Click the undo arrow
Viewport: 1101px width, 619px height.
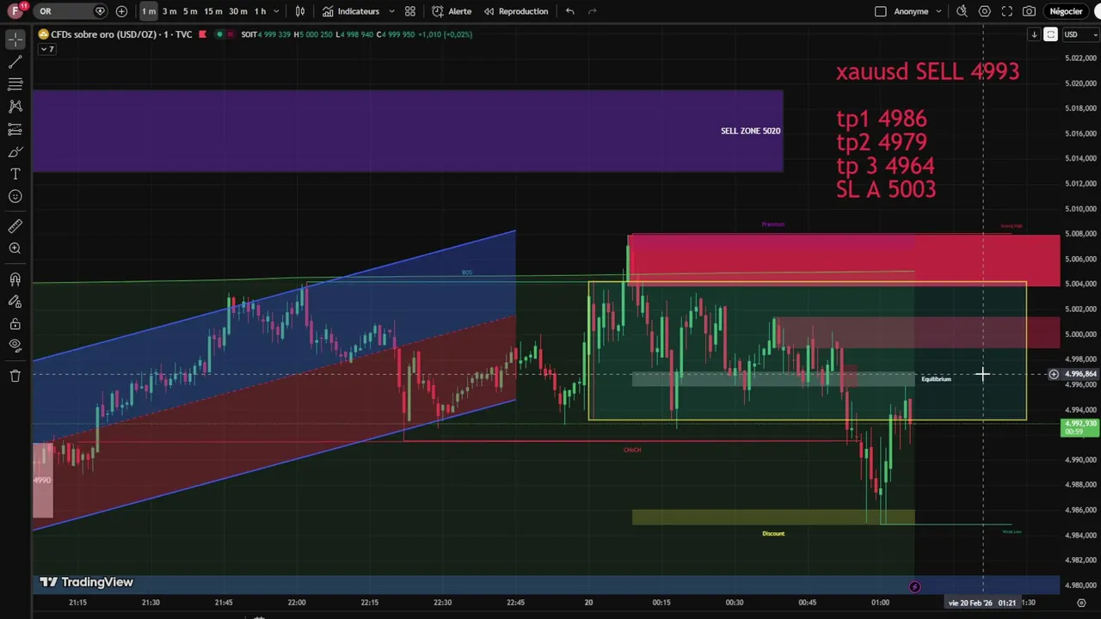[570, 11]
